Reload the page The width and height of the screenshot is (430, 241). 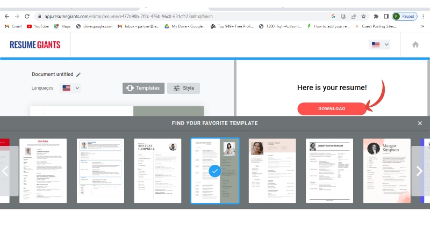click(27, 17)
